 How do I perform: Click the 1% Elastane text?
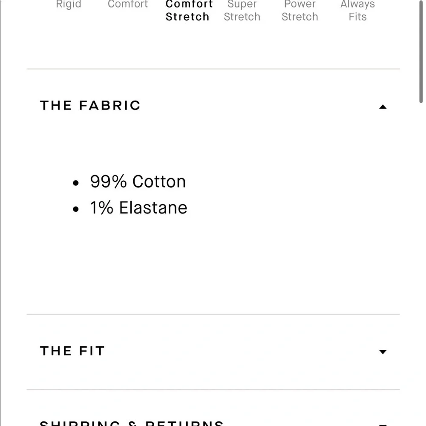tap(138, 208)
